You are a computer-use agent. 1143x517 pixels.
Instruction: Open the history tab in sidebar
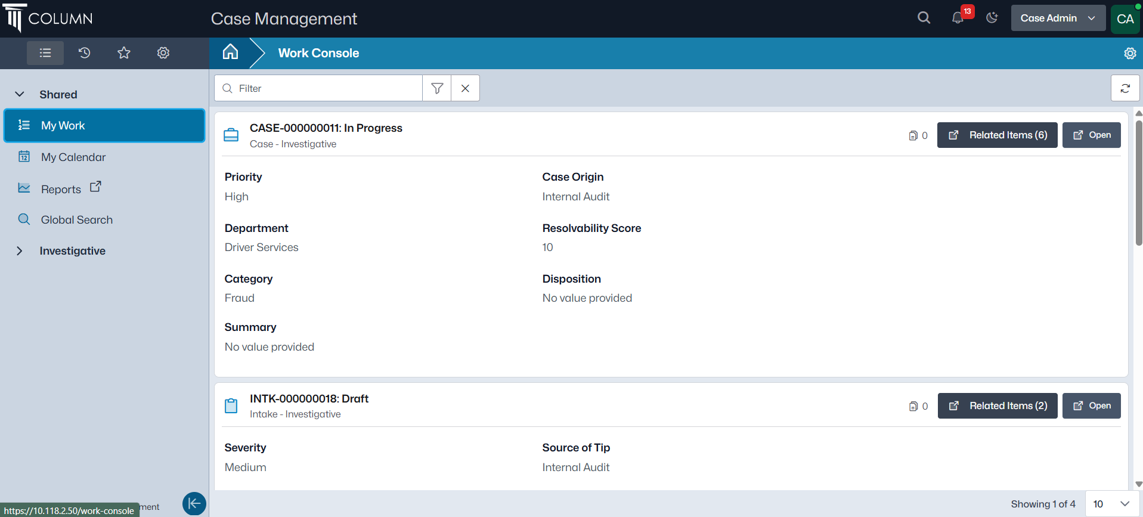pos(84,53)
